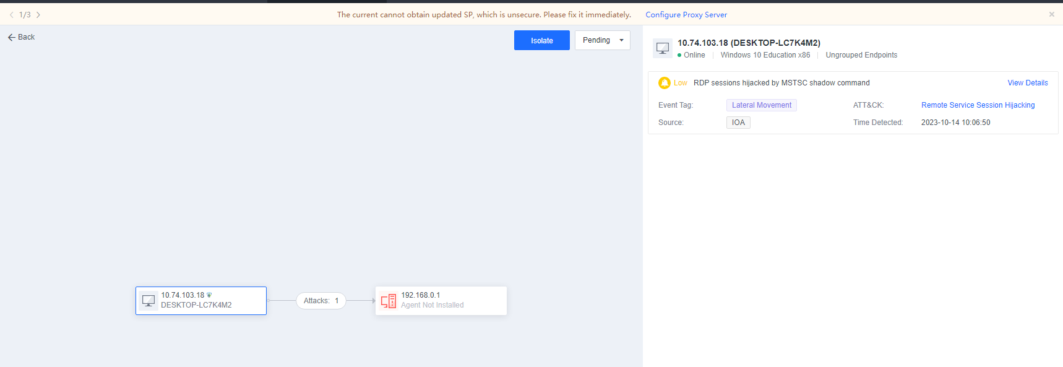The width and height of the screenshot is (1063, 367).
Task: Dismiss the proxy warning banner
Action: coord(1051,14)
